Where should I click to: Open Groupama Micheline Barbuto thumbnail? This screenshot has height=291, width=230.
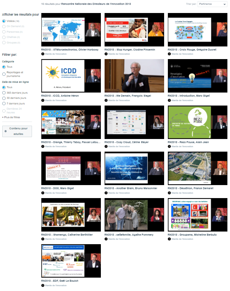point(198,215)
